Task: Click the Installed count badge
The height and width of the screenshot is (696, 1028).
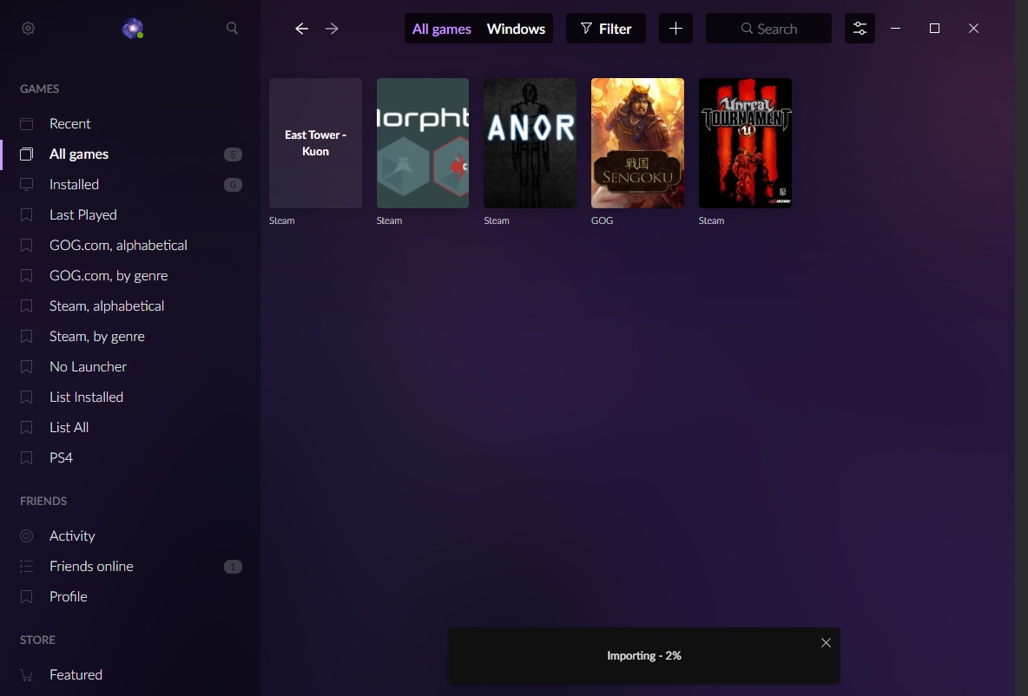Action: (233, 185)
